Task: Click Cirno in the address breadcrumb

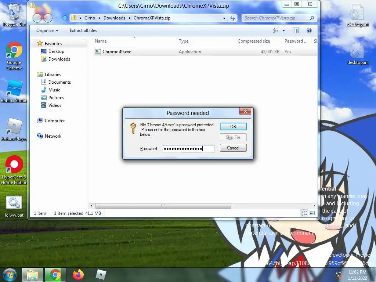Action: 90,18
